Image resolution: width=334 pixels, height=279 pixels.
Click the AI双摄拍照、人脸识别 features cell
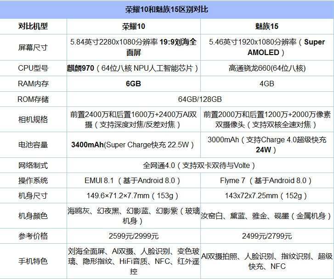click(x=267, y=261)
